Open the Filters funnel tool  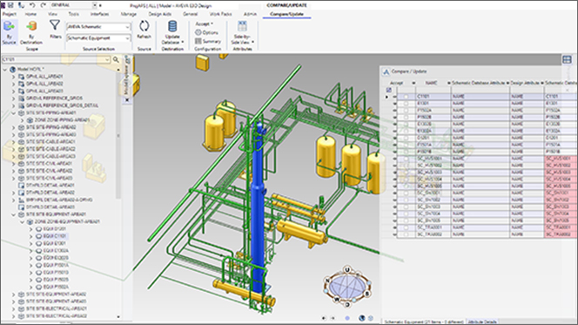click(x=55, y=25)
